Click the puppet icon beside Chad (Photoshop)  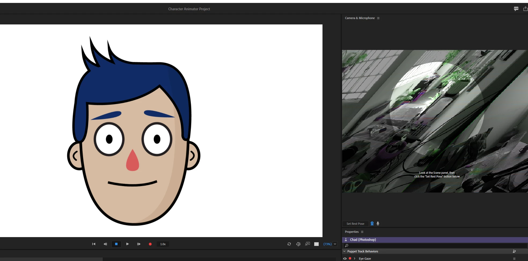coord(346,240)
